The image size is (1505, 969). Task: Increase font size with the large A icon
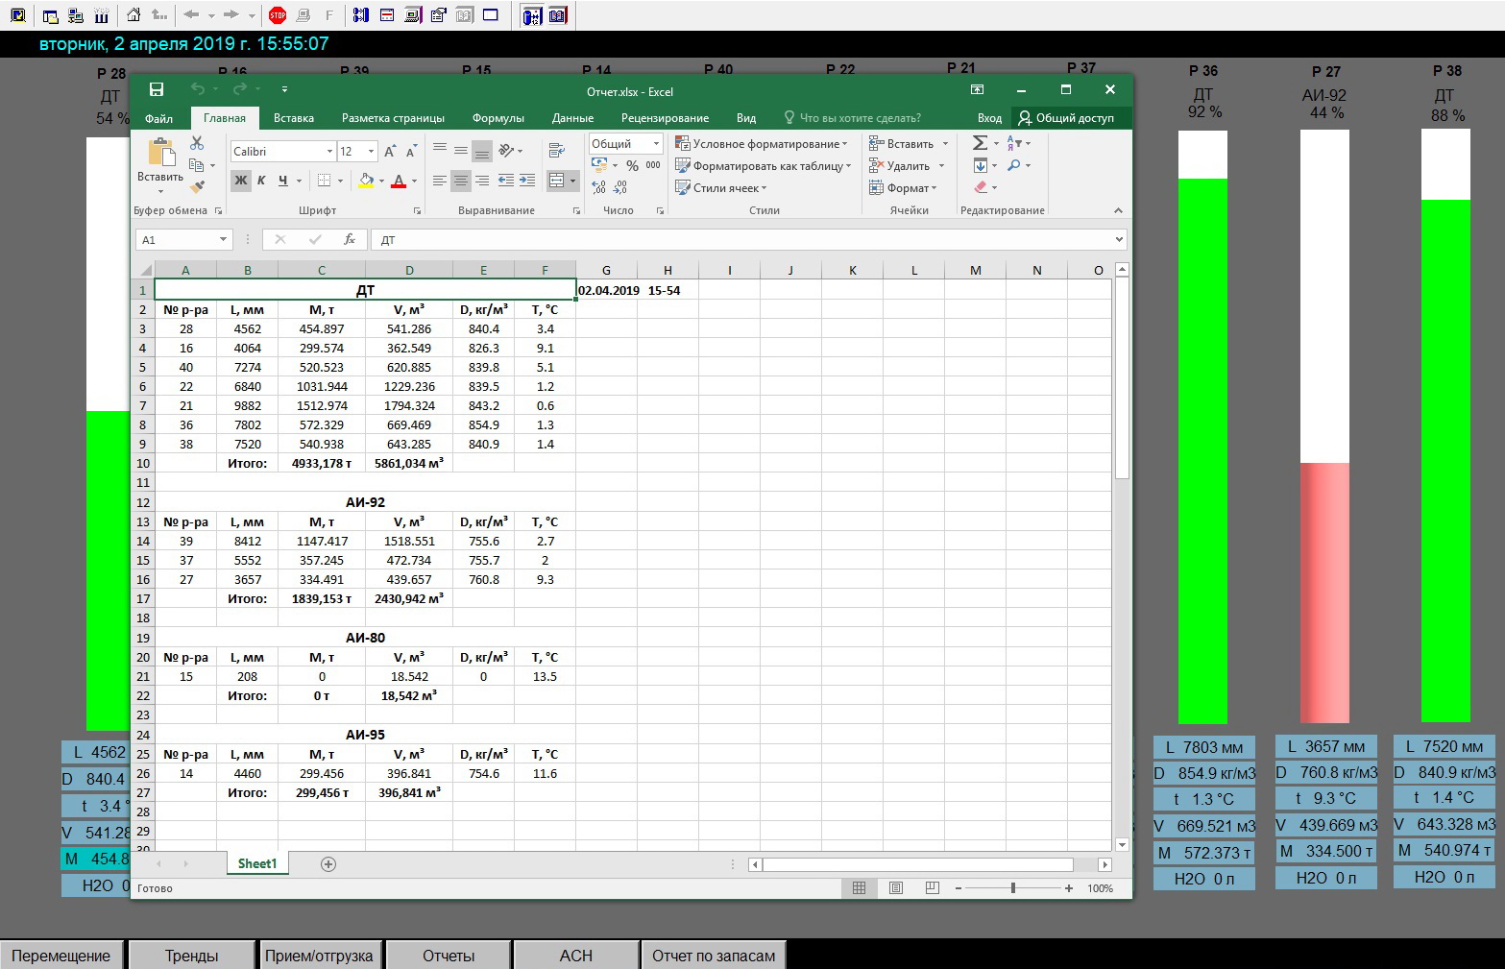(x=390, y=152)
